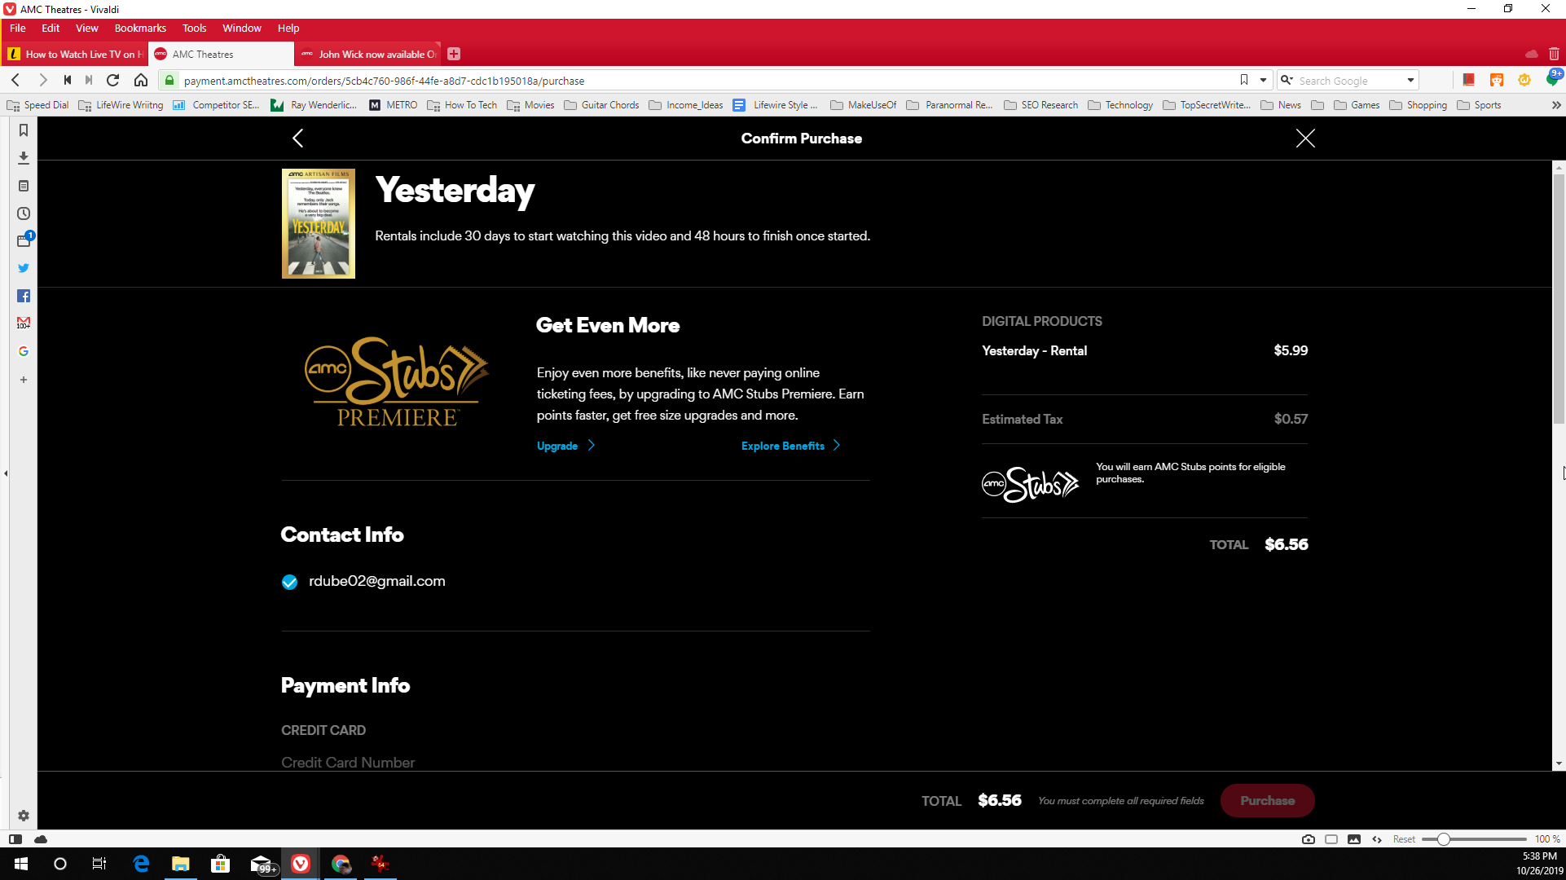The image size is (1566, 880).
Task: Open the History panel in sidebar
Action: click(24, 213)
